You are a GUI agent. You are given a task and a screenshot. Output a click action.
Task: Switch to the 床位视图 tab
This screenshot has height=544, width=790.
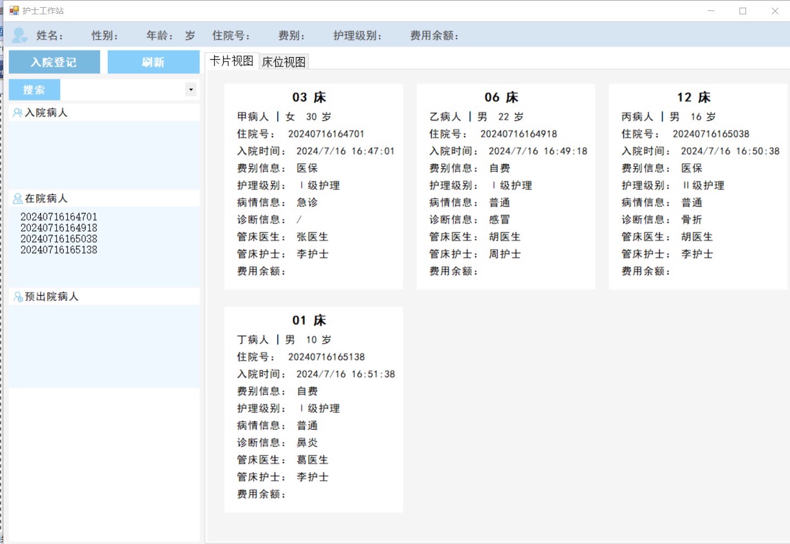click(283, 61)
